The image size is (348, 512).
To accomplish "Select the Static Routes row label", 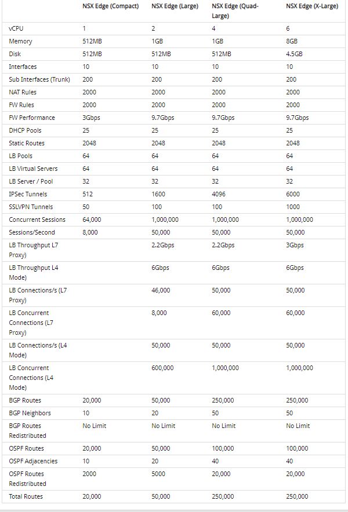I will coord(27,143).
